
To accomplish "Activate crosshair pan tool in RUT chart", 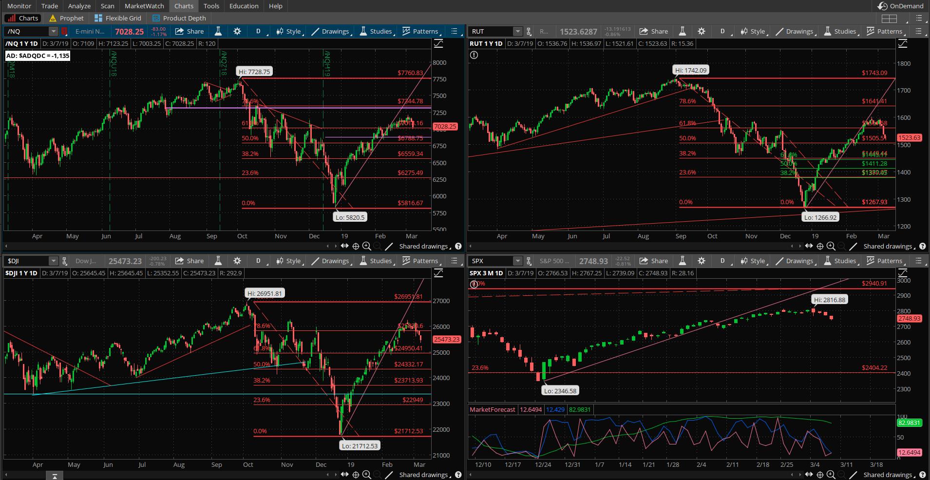I will tap(820, 246).
